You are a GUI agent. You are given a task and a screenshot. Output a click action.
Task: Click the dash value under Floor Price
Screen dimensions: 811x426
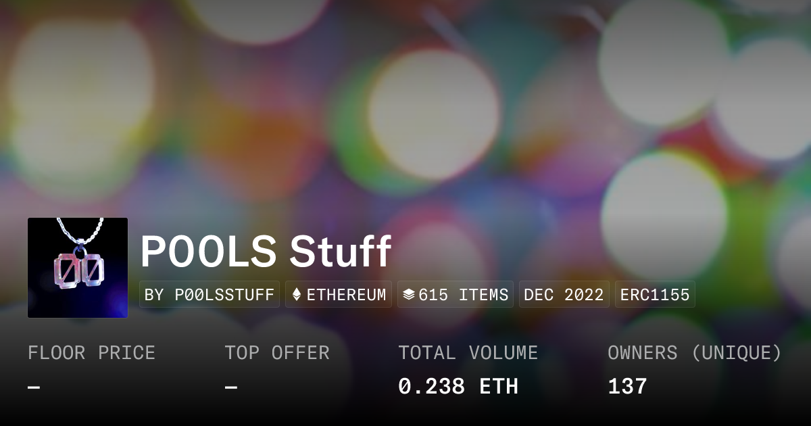pyautogui.click(x=34, y=387)
